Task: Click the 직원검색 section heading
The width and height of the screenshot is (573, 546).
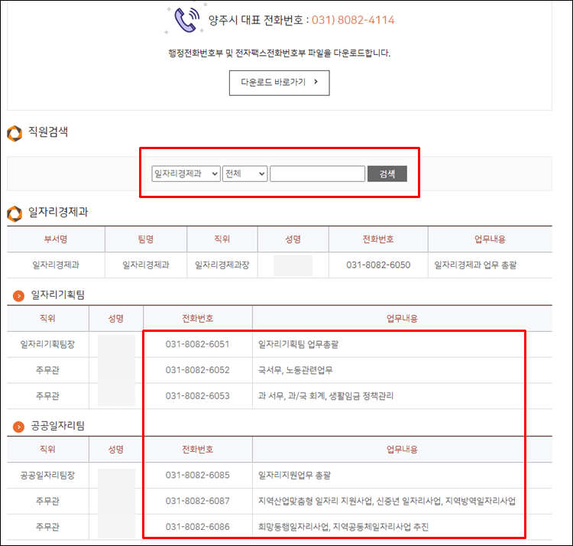Action: 48,132
